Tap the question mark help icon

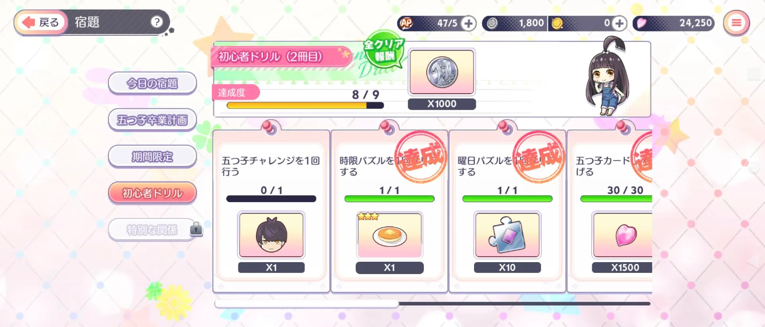[157, 22]
